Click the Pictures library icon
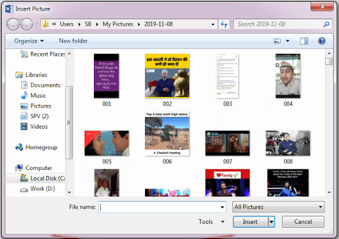 pos(24,106)
